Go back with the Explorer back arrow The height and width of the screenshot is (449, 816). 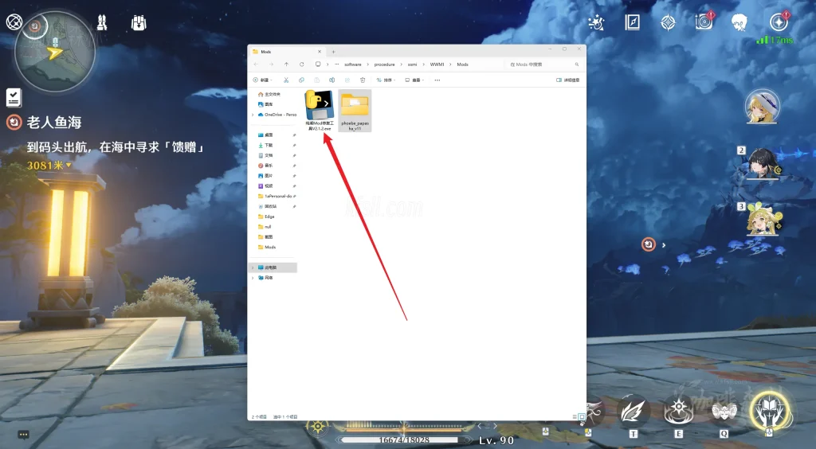point(256,64)
